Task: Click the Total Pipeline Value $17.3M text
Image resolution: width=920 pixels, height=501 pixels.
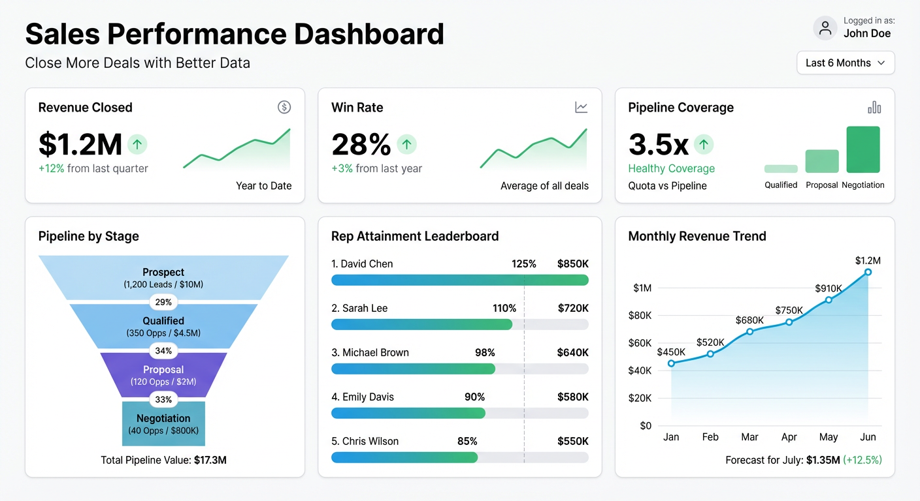Action: click(x=163, y=460)
